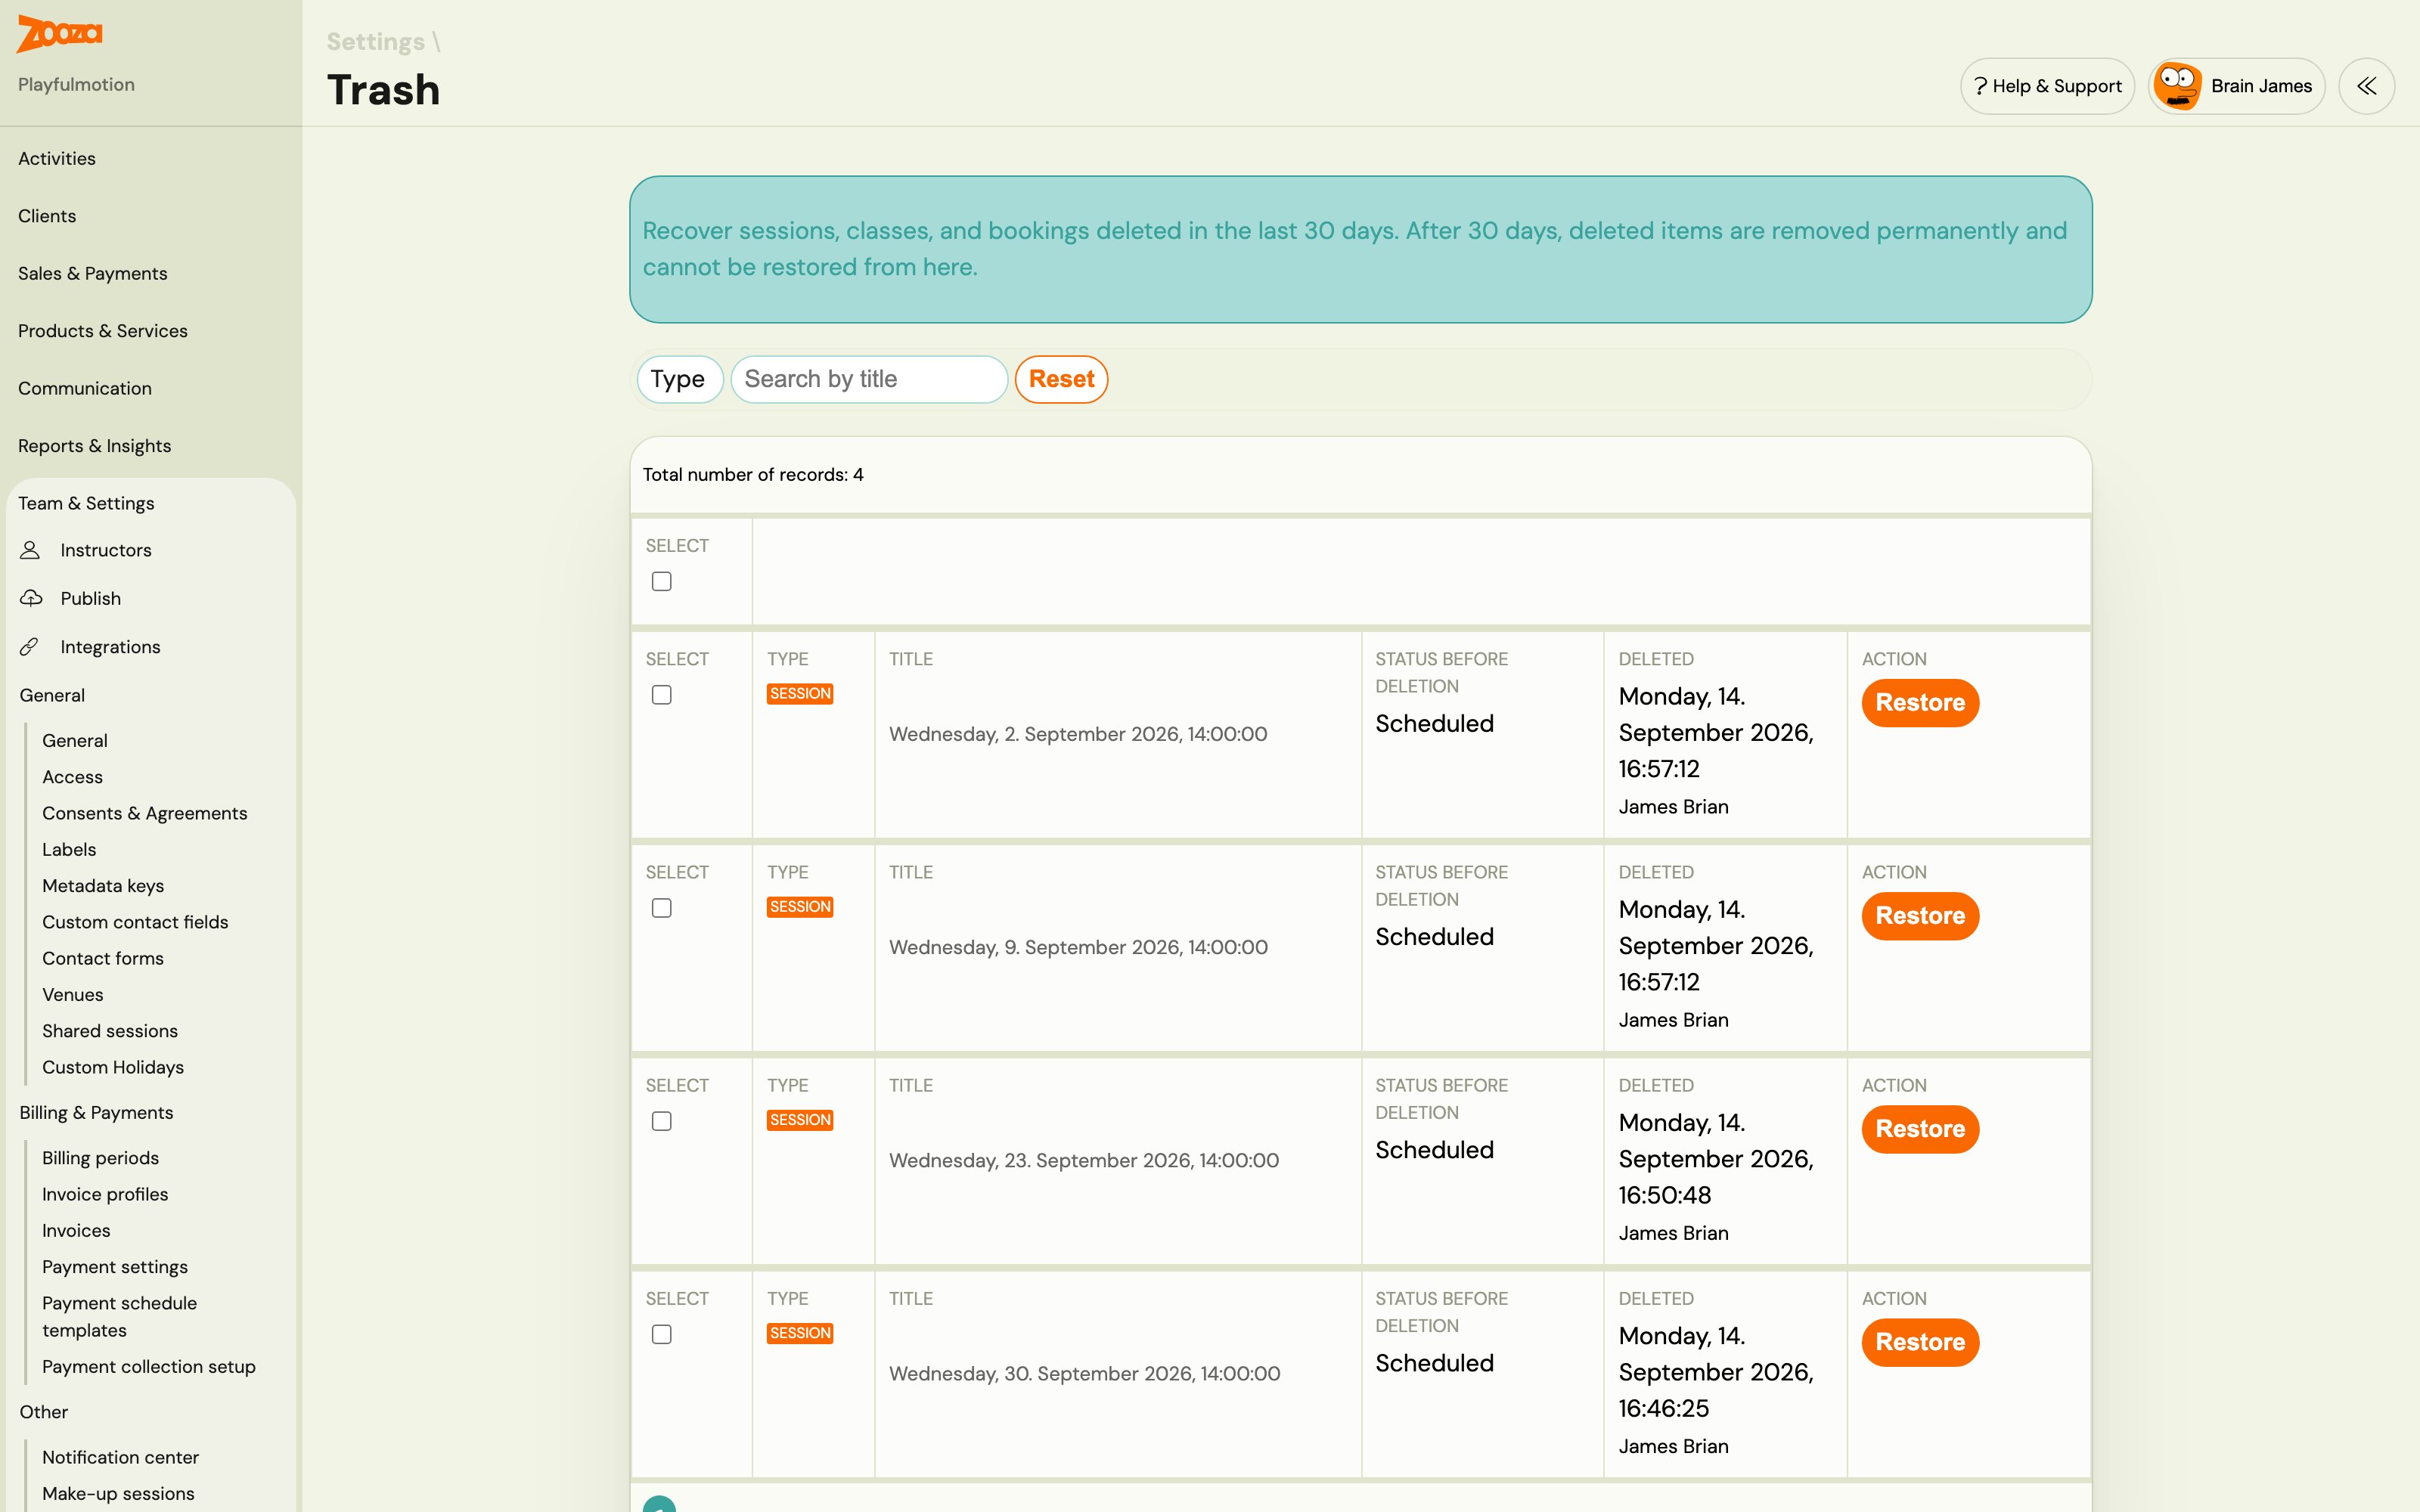Open Reports & Insights menu

pos(95,446)
